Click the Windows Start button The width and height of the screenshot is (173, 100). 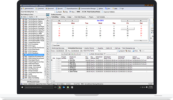click(x=22, y=87)
